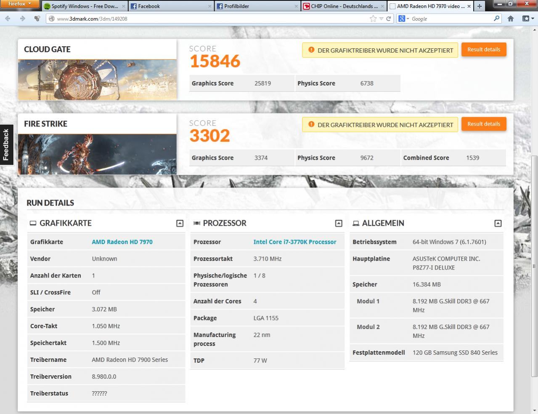Switch to the Profilbilder tab
Screen dimensions: 538x414
[257, 6]
